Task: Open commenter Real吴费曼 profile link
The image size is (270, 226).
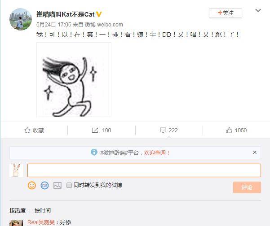Action: pyautogui.click(x=41, y=222)
